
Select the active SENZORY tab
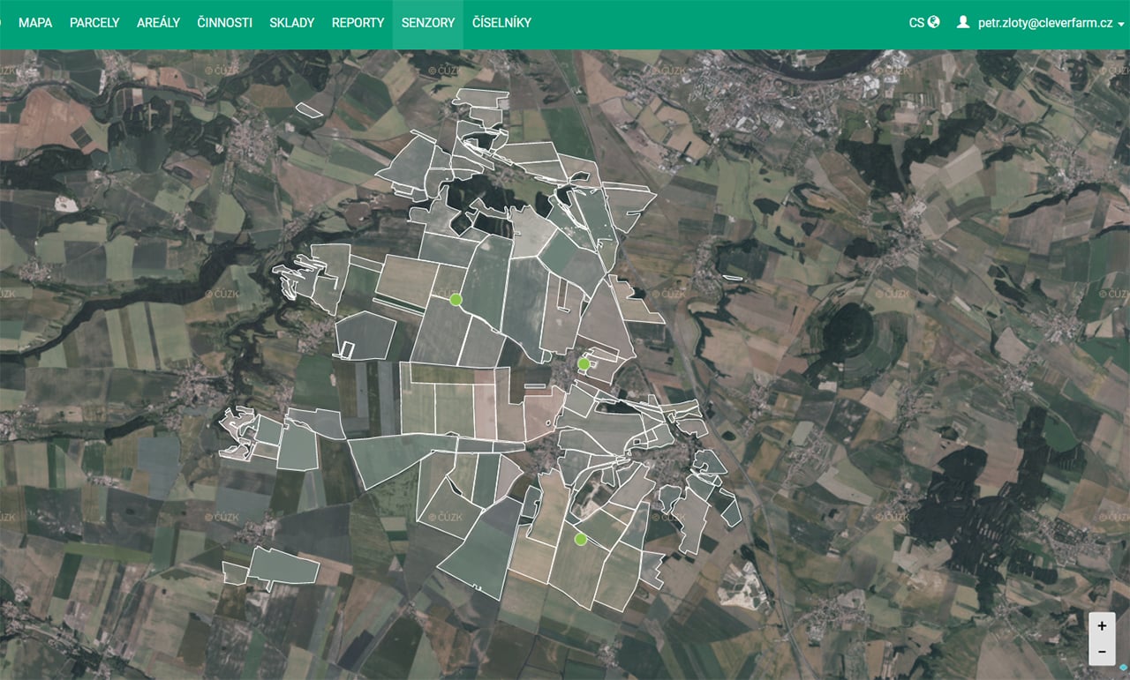(x=428, y=23)
